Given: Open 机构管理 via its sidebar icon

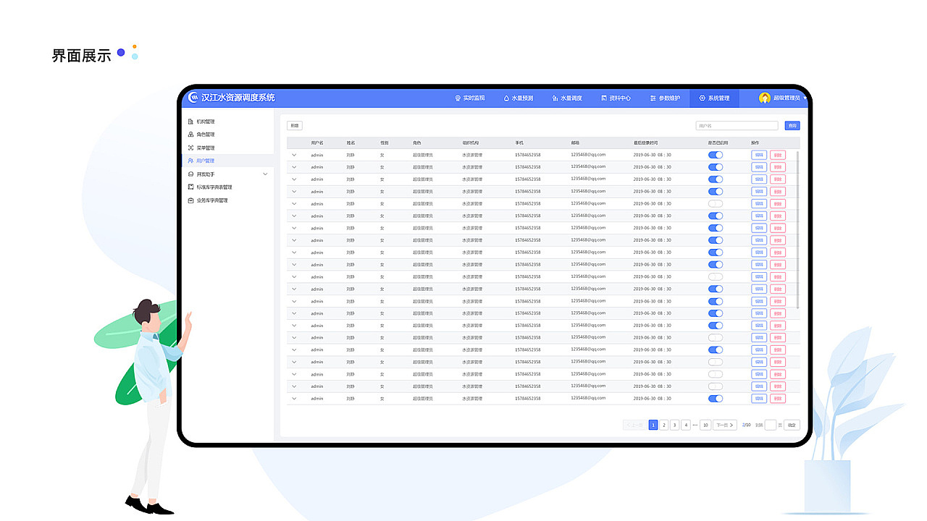Looking at the screenshot, I should (x=190, y=122).
